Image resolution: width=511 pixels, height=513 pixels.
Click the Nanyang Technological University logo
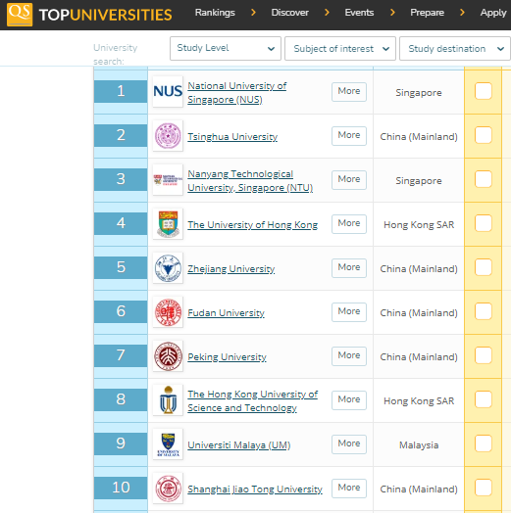coord(168,180)
